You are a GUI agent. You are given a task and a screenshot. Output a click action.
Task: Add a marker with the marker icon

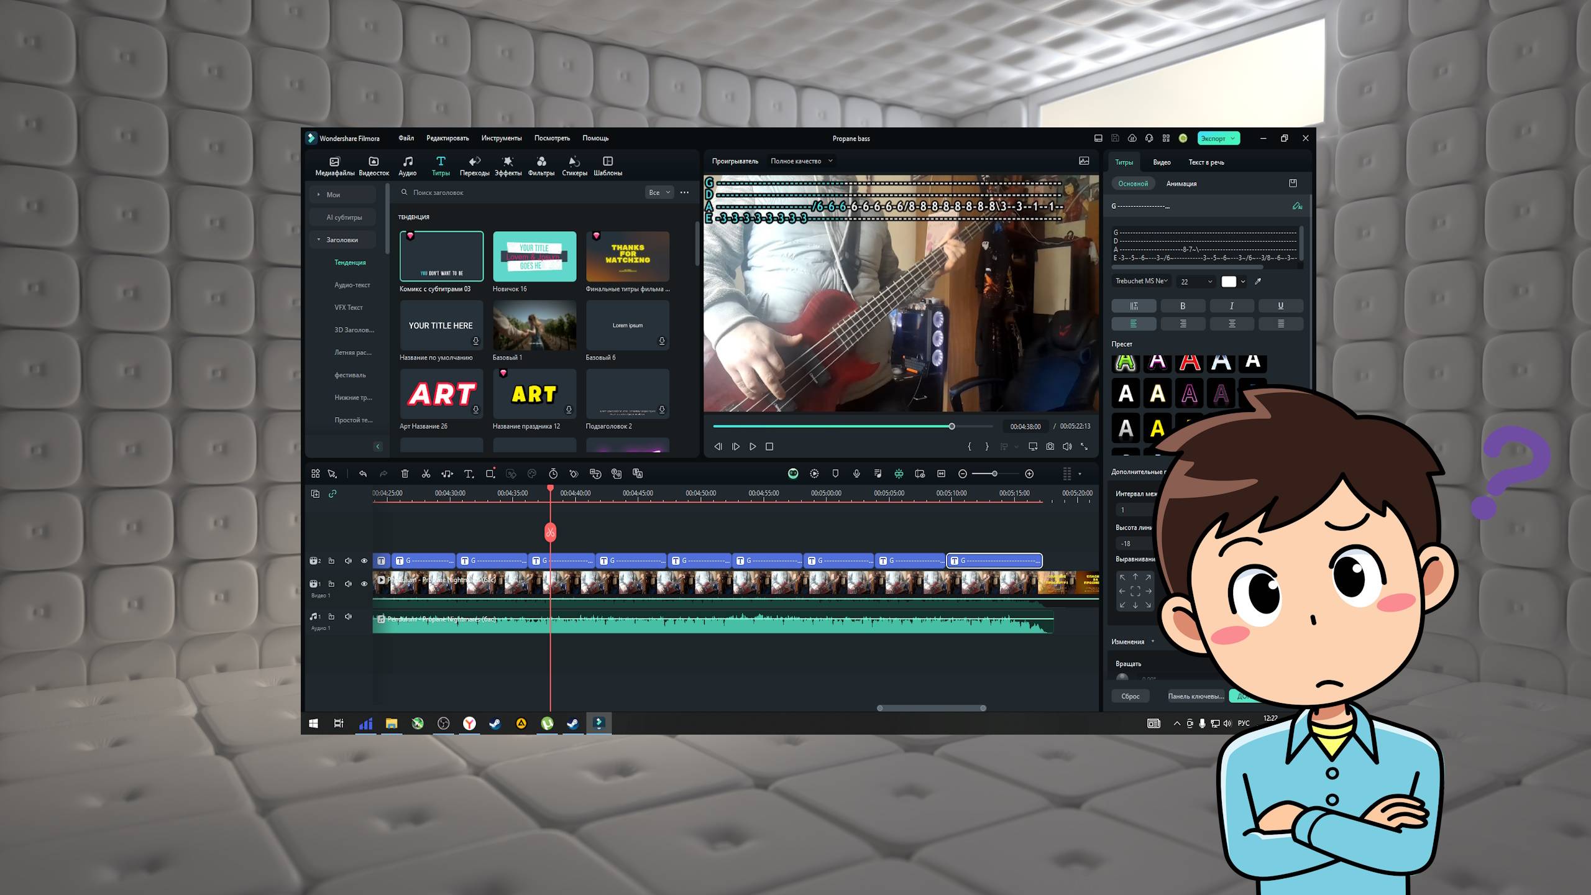click(835, 474)
